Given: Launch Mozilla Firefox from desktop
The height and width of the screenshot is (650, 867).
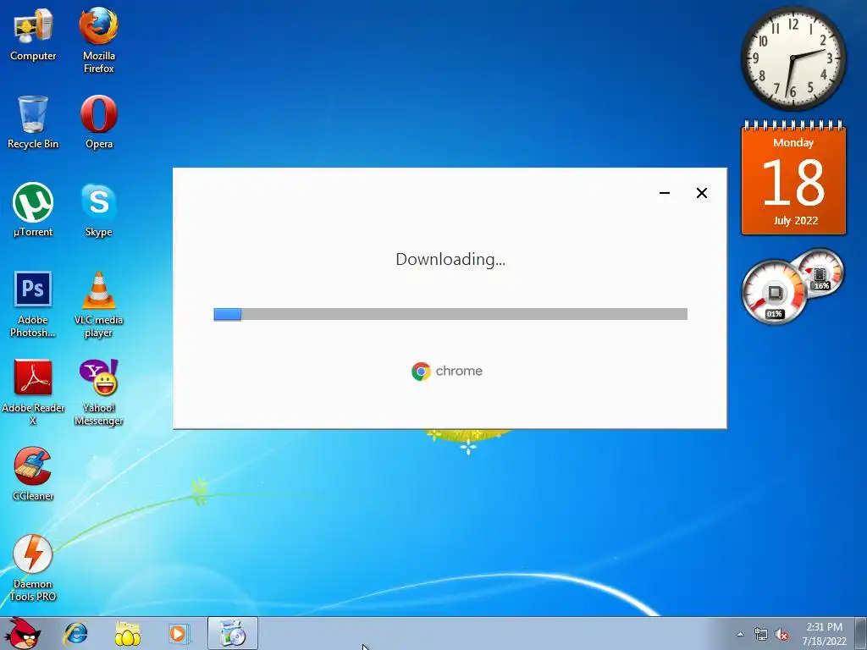Looking at the screenshot, I should point(98,40).
